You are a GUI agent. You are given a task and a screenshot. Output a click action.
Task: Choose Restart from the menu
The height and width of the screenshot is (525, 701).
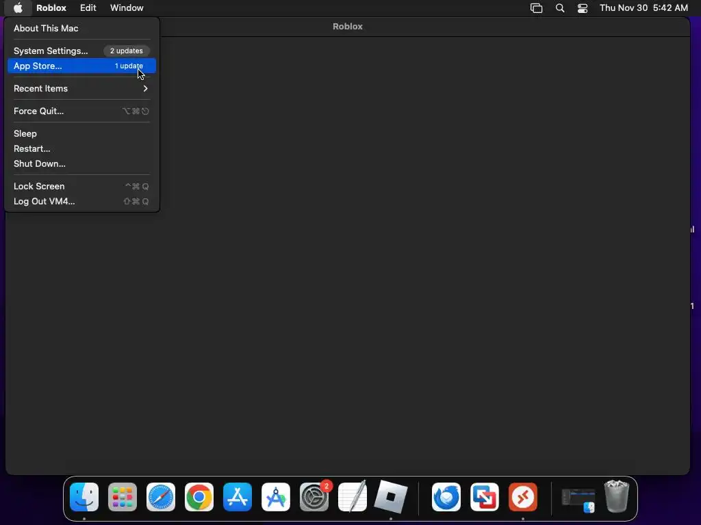pos(82,148)
